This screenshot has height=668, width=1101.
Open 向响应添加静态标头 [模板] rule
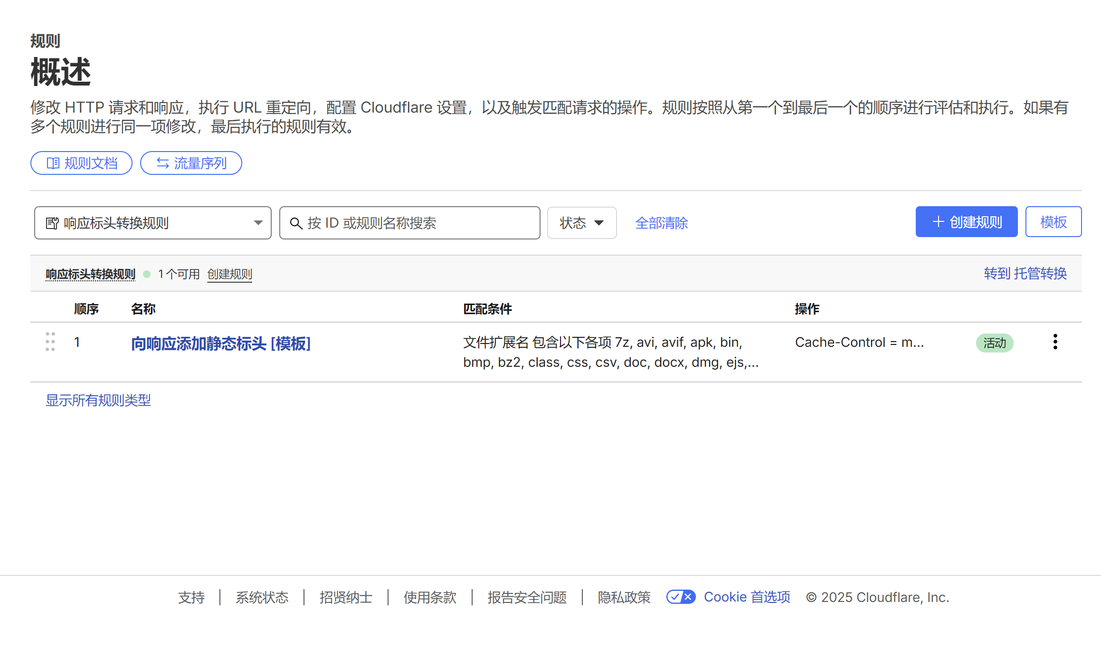(221, 344)
